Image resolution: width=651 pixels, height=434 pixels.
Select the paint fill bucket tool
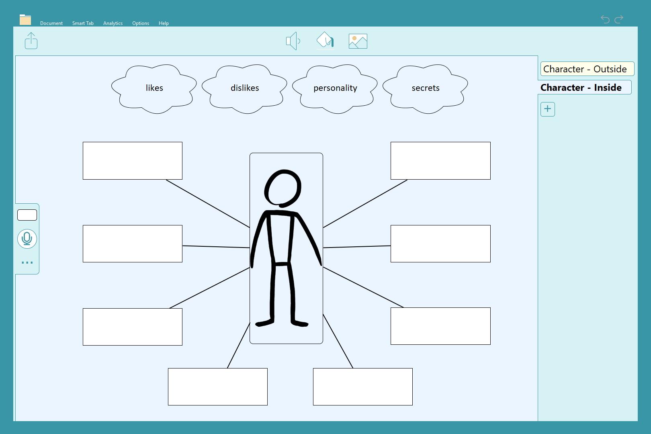tap(325, 41)
